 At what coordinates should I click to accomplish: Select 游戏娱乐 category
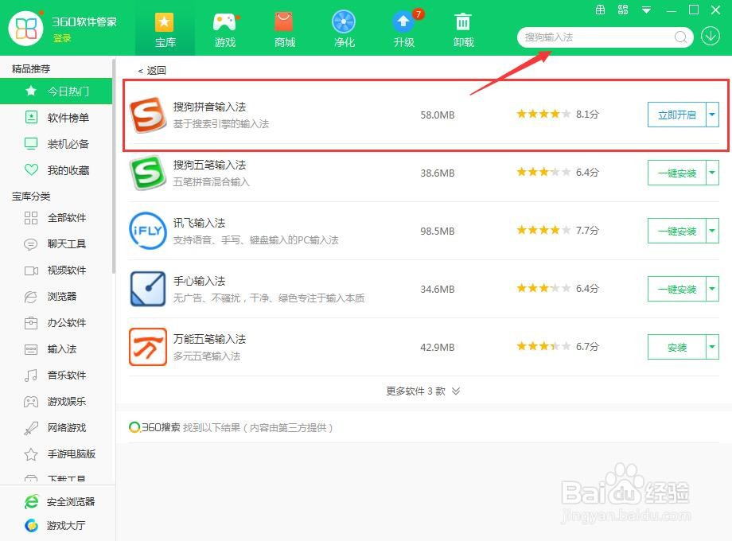[56, 401]
